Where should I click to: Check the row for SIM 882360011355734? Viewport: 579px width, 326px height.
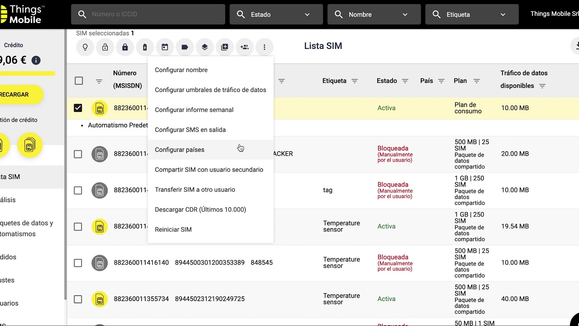78,299
